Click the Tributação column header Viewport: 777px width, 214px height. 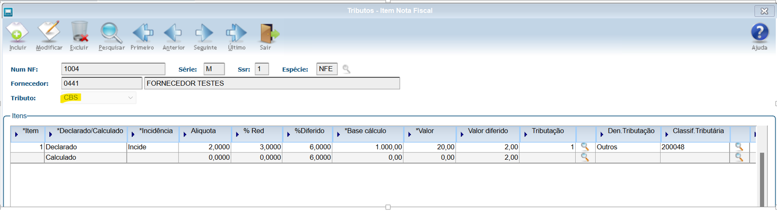pos(548,134)
